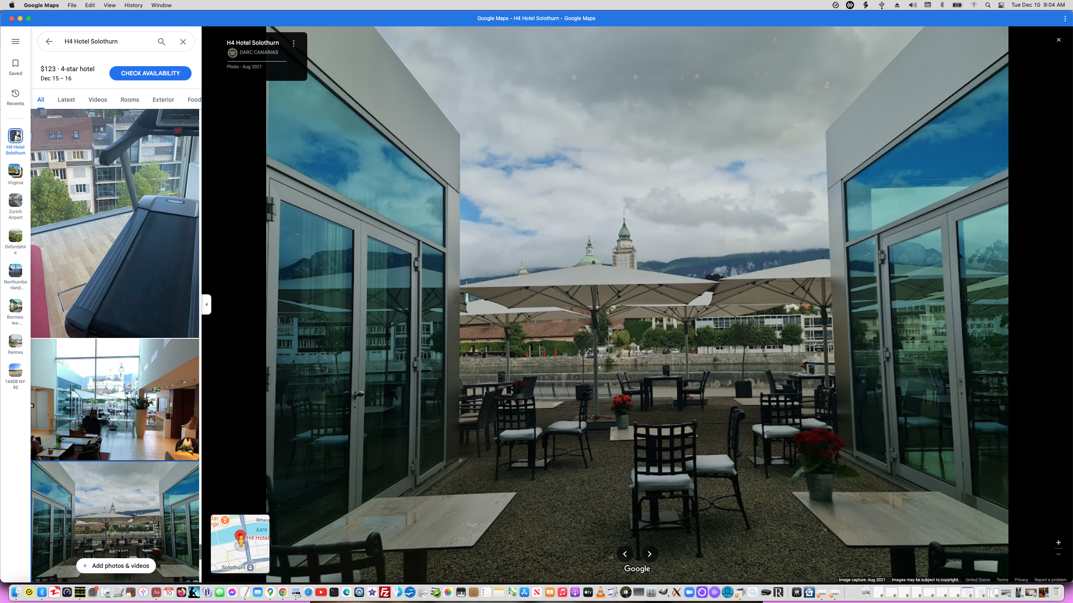The width and height of the screenshot is (1073, 603).
Task: Show the previous photo
Action: [625, 554]
